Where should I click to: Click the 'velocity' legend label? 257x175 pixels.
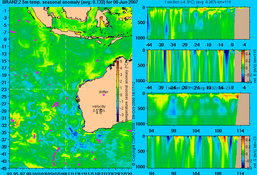point(99,107)
